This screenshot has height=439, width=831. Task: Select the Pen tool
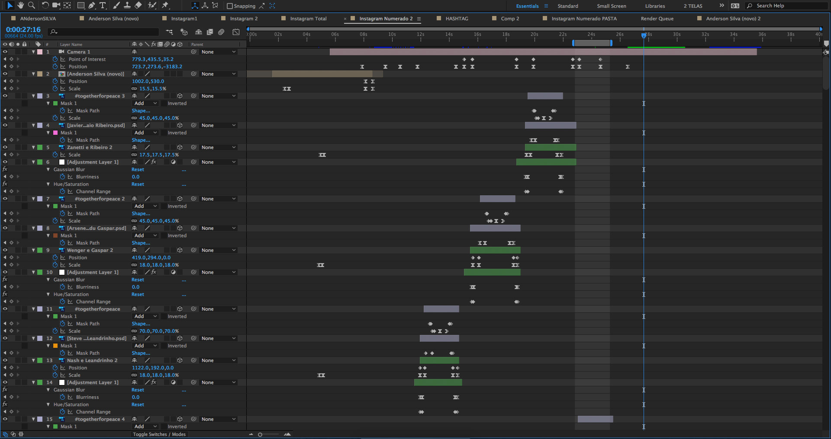tap(92, 6)
